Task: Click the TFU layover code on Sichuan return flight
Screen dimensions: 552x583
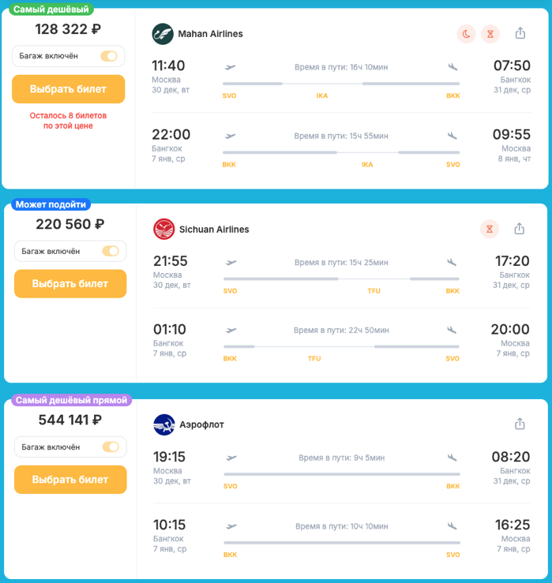Action: (x=314, y=358)
